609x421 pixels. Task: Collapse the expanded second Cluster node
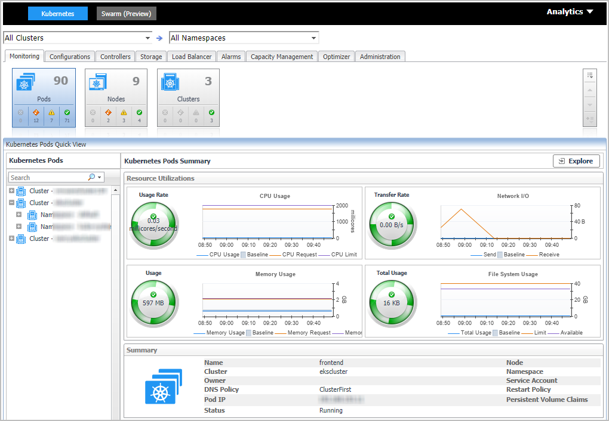pyautogui.click(x=12, y=203)
